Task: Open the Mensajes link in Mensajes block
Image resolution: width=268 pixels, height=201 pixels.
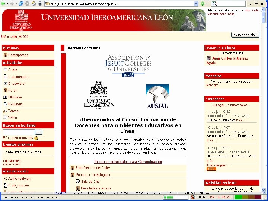Action: point(213,85)
